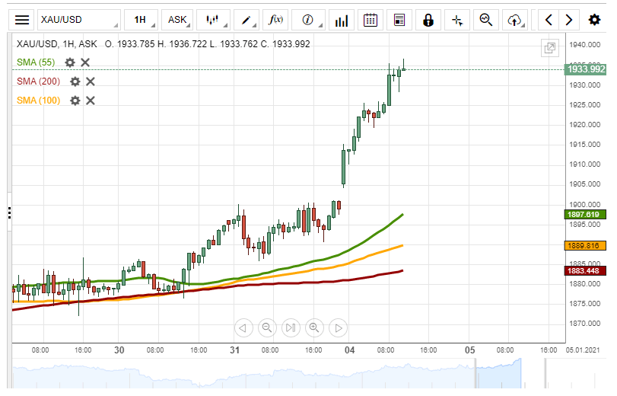Open the f(x) indicators menu
Image resolution: width=617 pixels, height=396 pixels.
tap(277, 20)
